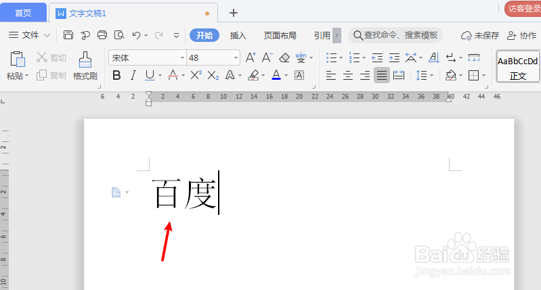Apply the highlight color marker
This screenshot has height=290, width=541.
pos(253,75)
